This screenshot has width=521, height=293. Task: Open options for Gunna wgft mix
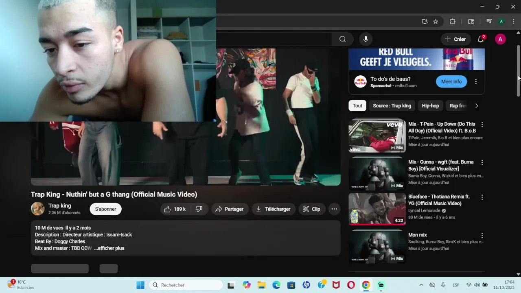tap(482, 162)
